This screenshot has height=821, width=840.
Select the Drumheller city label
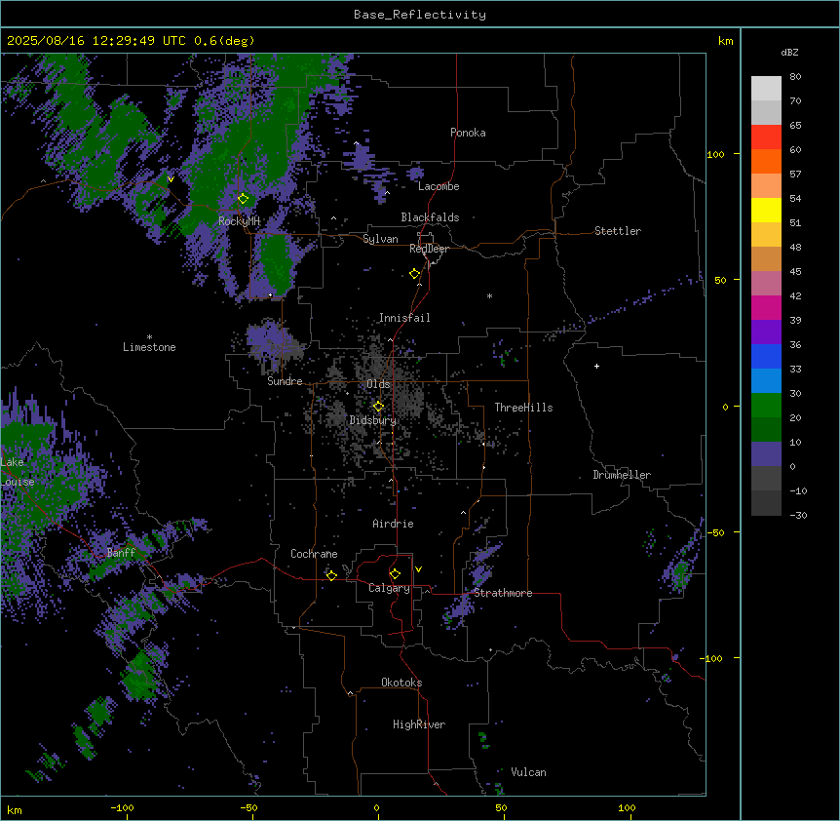(x=622, y=475)
